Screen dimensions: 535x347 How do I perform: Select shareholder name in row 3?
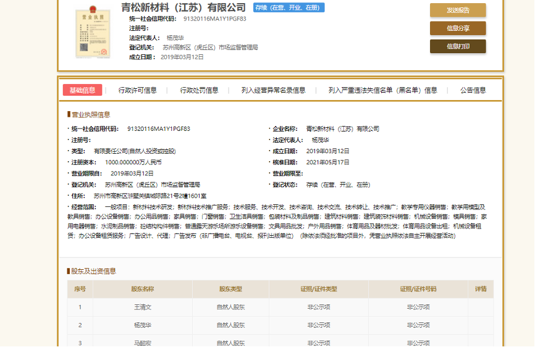pos(143,343)
